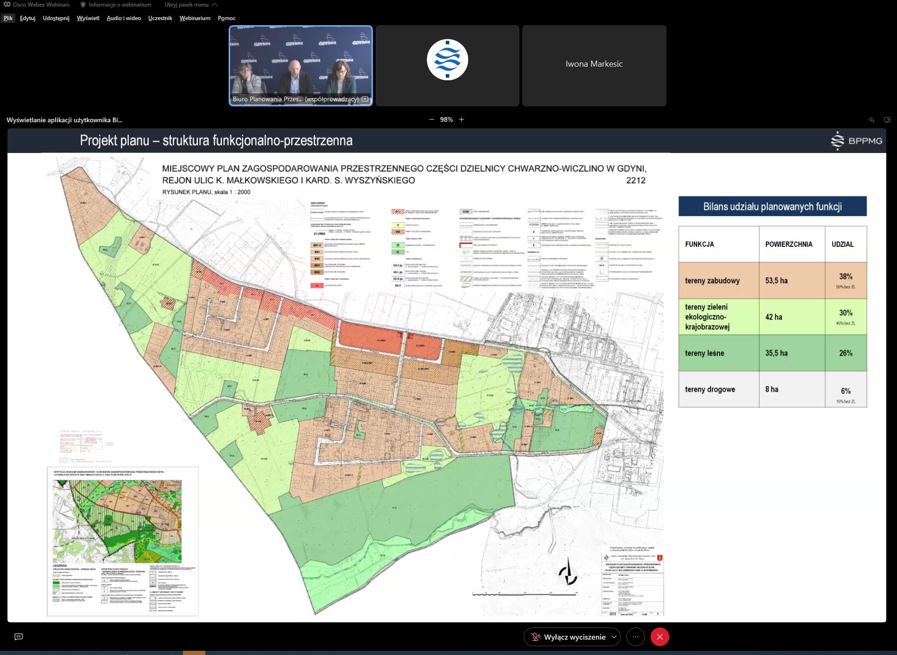Open the "Audio i wideo" menu

click(123, 18)
